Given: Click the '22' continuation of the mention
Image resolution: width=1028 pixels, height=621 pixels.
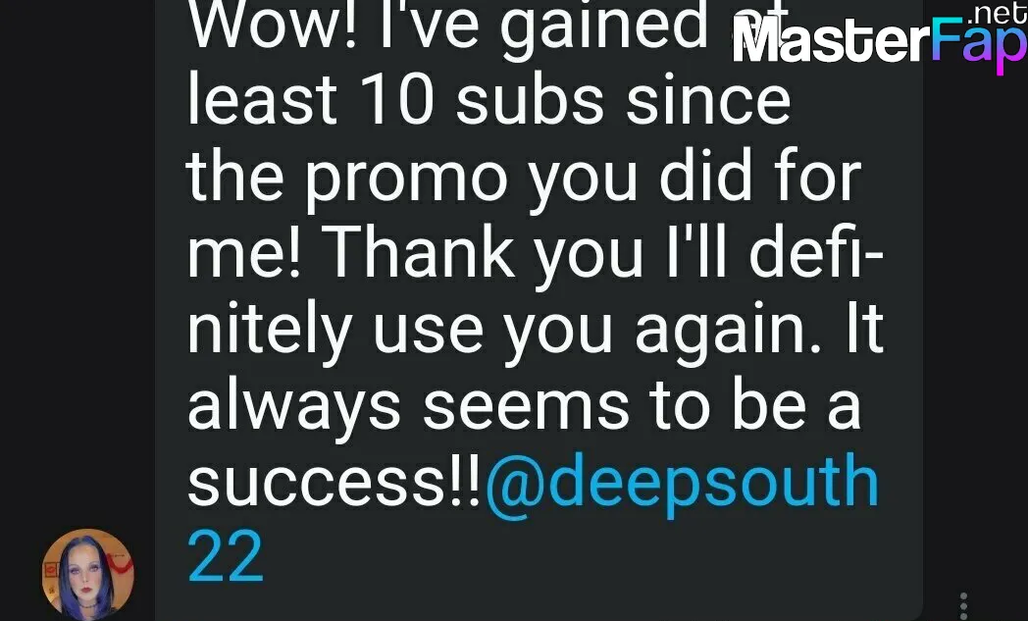Looking at the screenshot, I should click(x=226, y=557).
